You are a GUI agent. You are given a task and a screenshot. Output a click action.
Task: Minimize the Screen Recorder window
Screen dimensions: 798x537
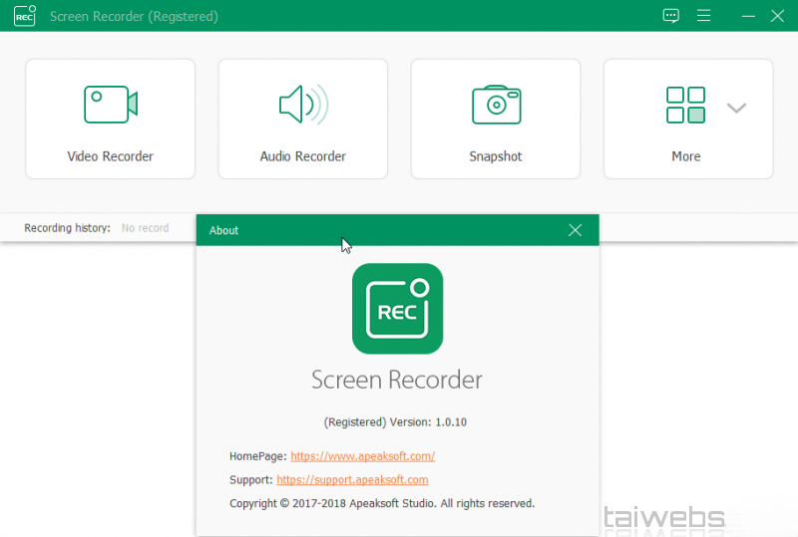(x=748, y=16)
